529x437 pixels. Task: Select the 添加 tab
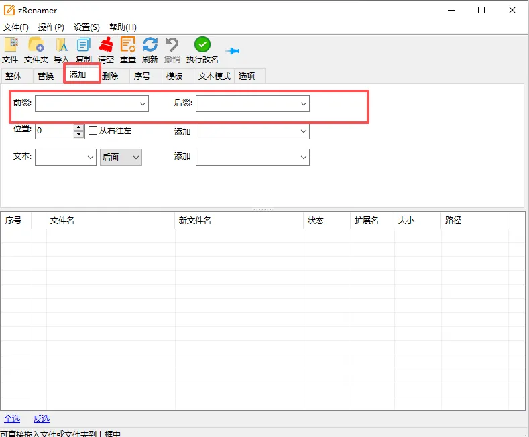(x=81, y=74)
